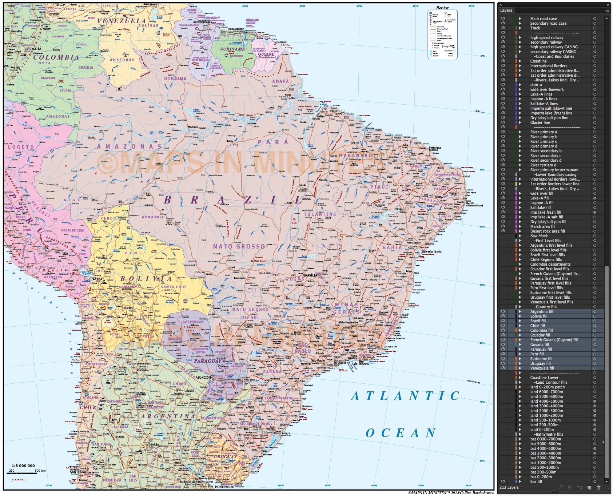Click the scrollbar down arrow

click(606, 481)
